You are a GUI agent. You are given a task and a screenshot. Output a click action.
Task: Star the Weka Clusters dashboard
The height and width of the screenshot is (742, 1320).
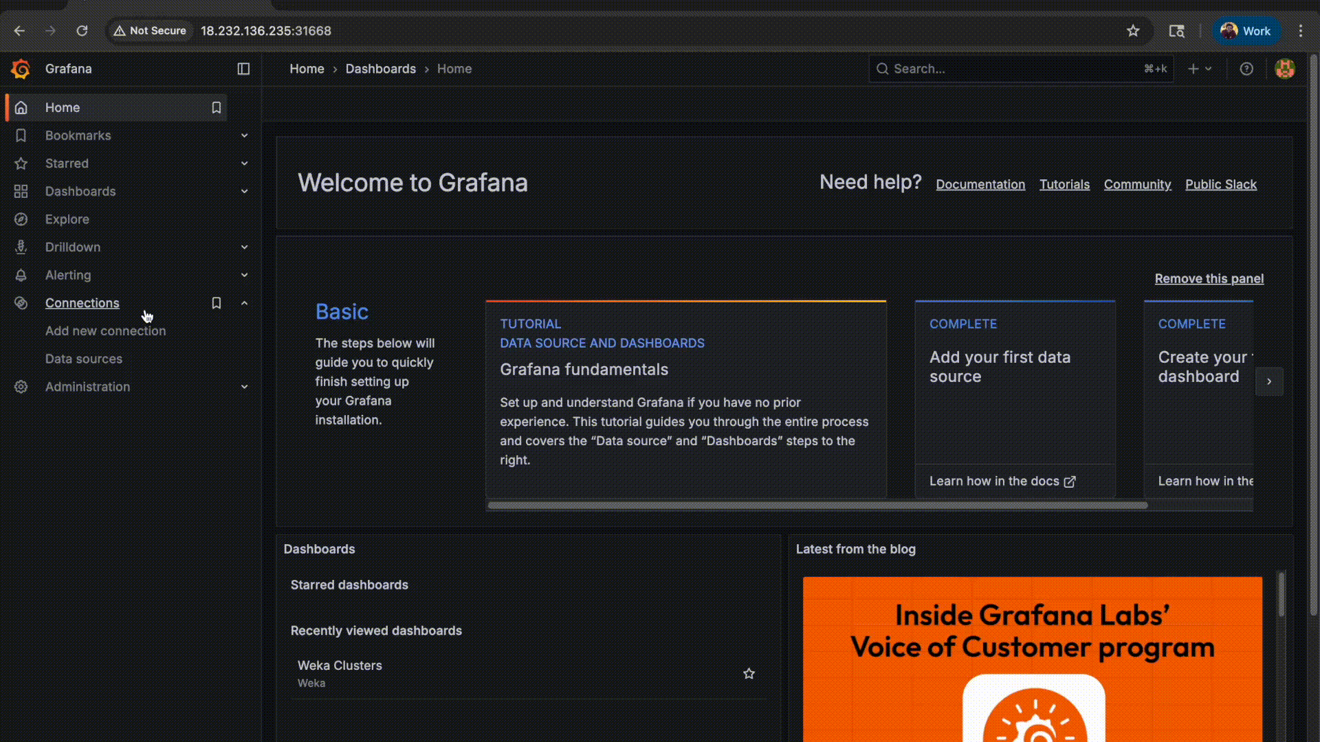[749, 674]
